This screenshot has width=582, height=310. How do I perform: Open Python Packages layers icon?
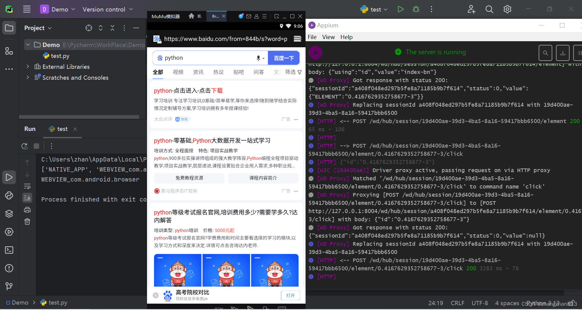(9, 214)
